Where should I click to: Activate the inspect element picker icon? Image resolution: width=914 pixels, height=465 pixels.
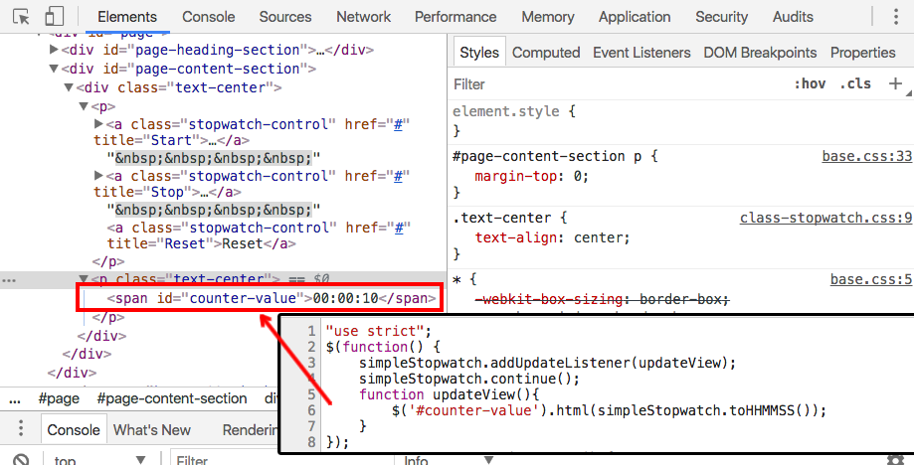[21, 17]
